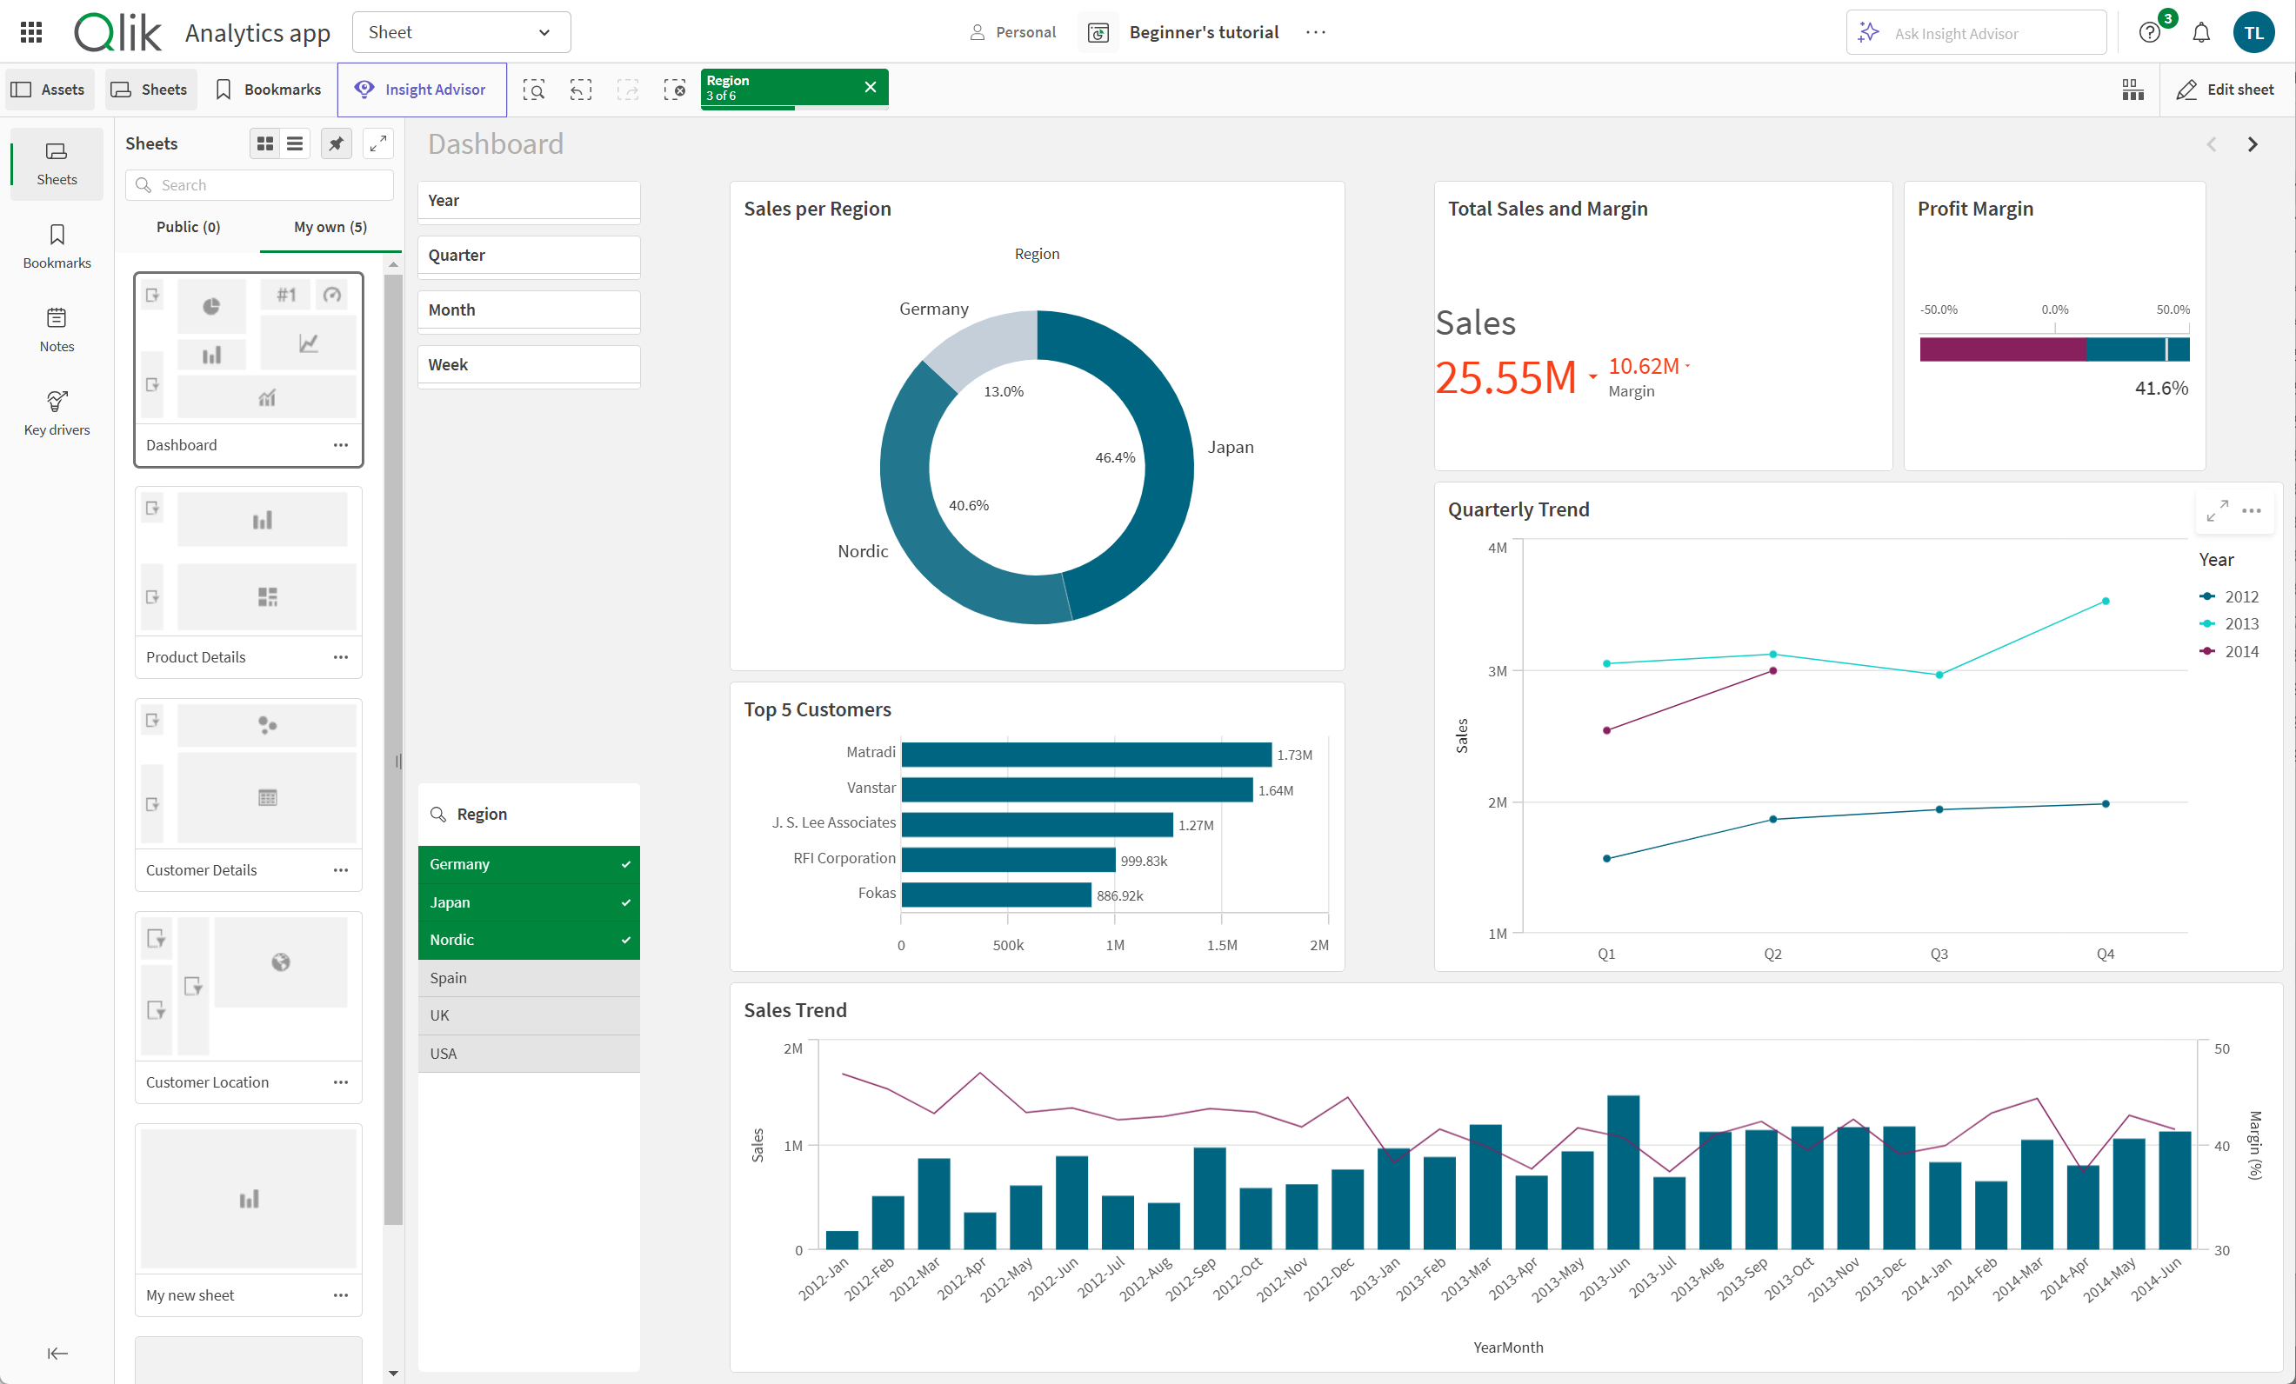This screenshot has height=1384, width=2296.
Task: Click the Key drivers panel icon
Action: tap(56, 402)
